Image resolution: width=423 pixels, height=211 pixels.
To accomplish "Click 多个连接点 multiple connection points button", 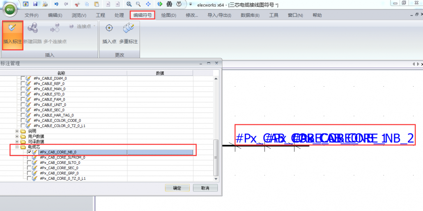I will [x=55, y=34].
